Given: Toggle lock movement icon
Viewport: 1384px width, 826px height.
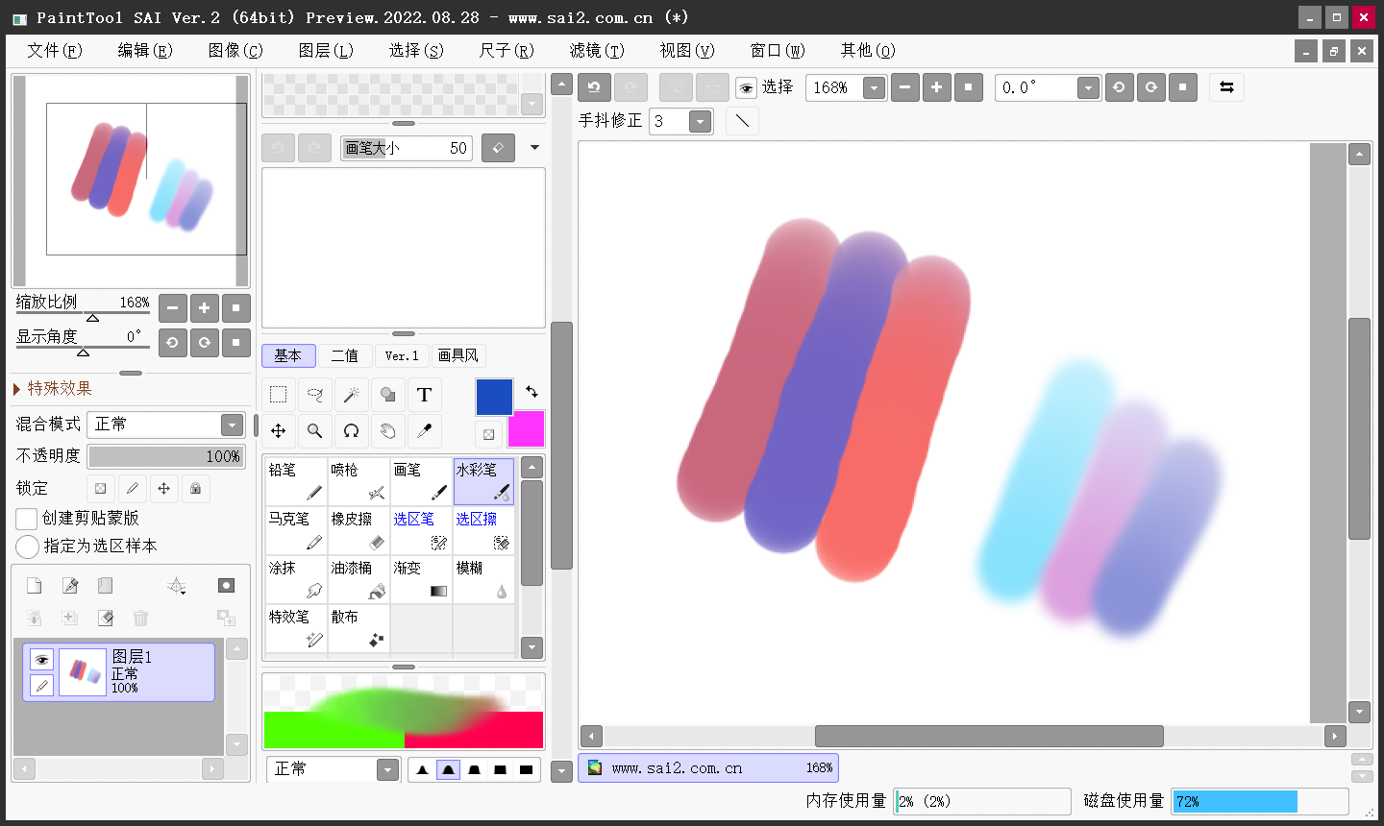Looking at the screenshot, I should click(164, 489).
